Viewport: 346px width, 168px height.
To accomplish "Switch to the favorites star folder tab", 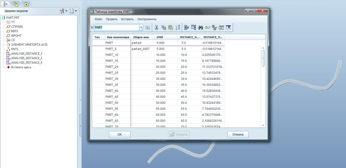I will click(26, 4).
